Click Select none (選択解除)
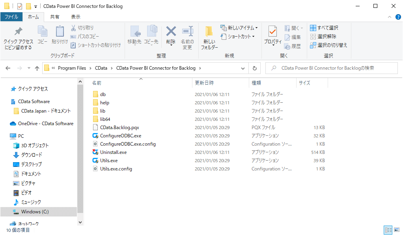The image size is (403, 235). (323, 37)
